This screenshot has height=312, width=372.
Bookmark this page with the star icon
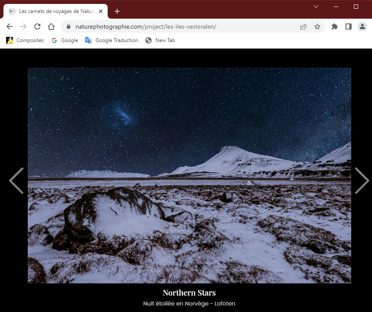click(x=317, y=26)
